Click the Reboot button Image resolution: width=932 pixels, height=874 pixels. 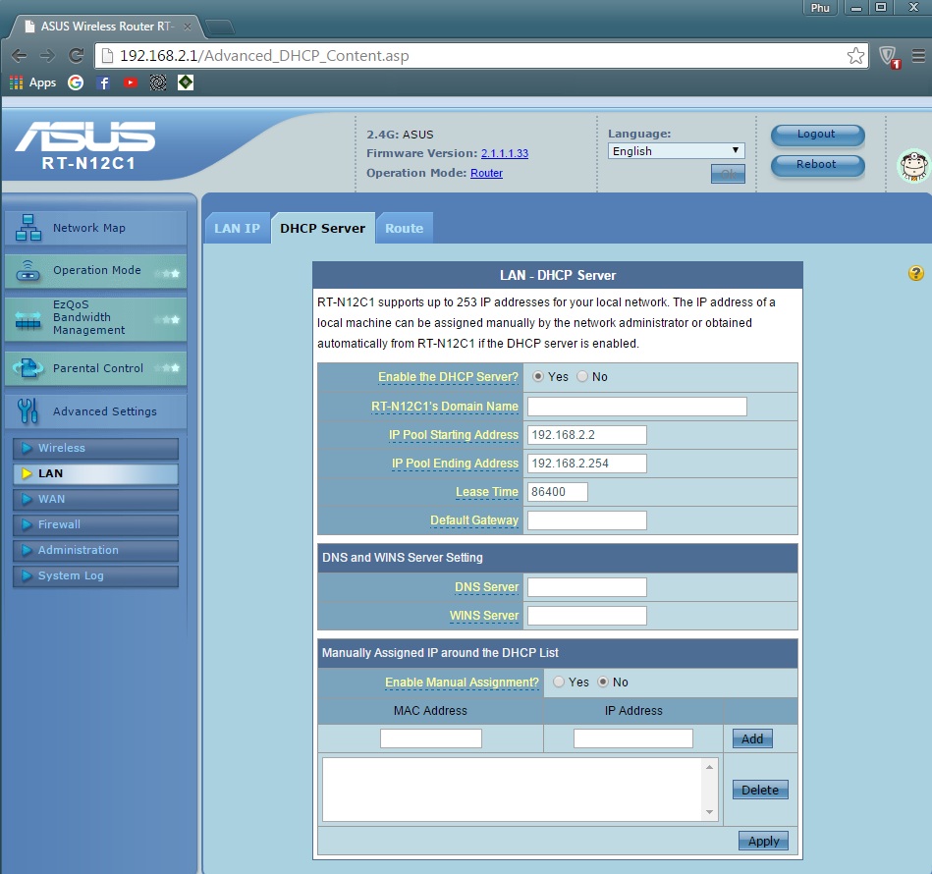817,165
